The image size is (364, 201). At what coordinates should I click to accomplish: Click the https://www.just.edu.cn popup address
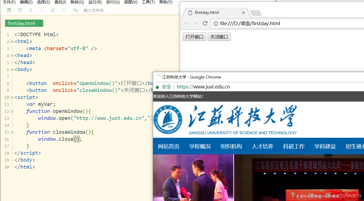coord(203,87)
